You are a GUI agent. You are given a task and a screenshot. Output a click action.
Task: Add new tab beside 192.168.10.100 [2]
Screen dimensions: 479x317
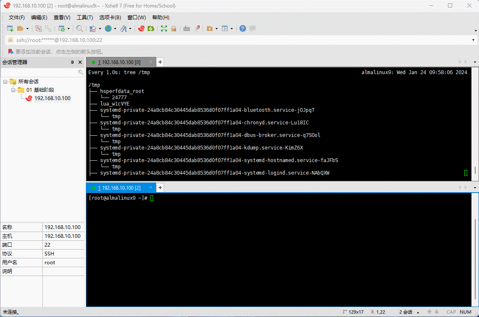click(160, 188)
